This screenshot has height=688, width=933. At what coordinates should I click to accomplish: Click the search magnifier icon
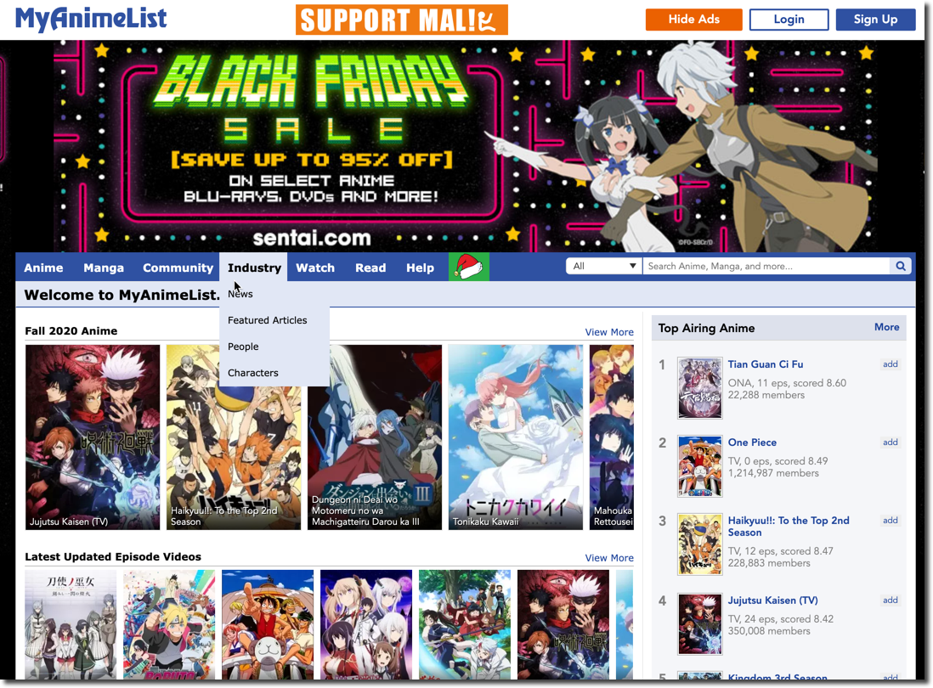pos(900,267)
